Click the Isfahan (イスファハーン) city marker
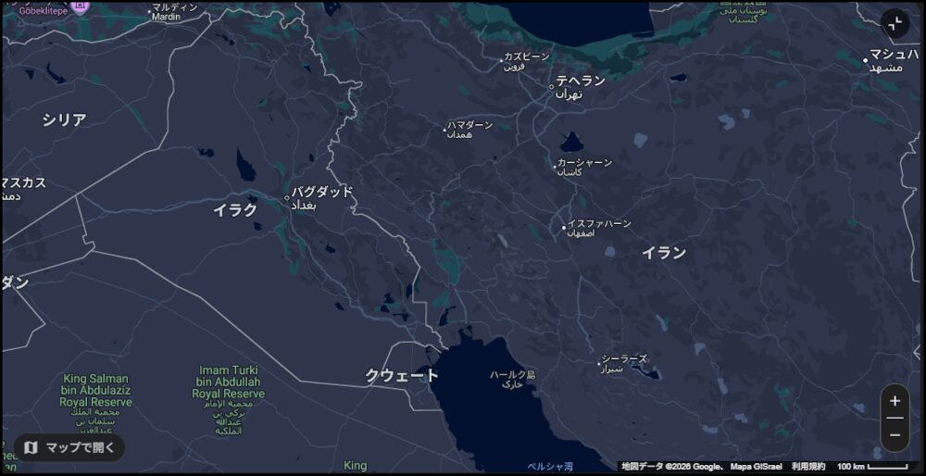This screenshot has height=476, width=926. 564,227
